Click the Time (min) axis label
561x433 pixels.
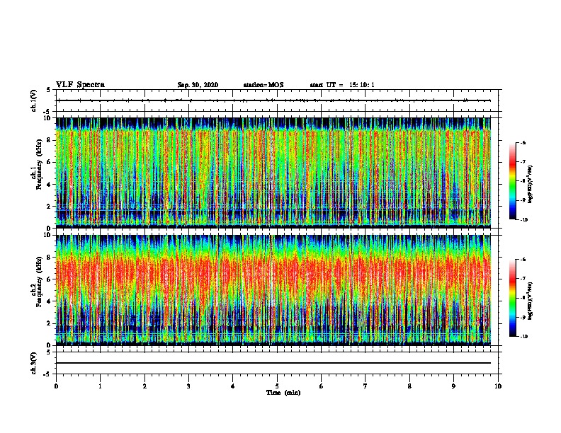click(283, 393)
